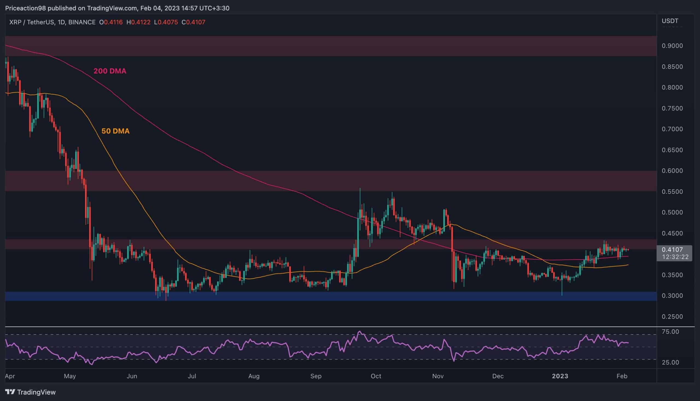Click the RSI 25.00 level label

click(670, 362)
